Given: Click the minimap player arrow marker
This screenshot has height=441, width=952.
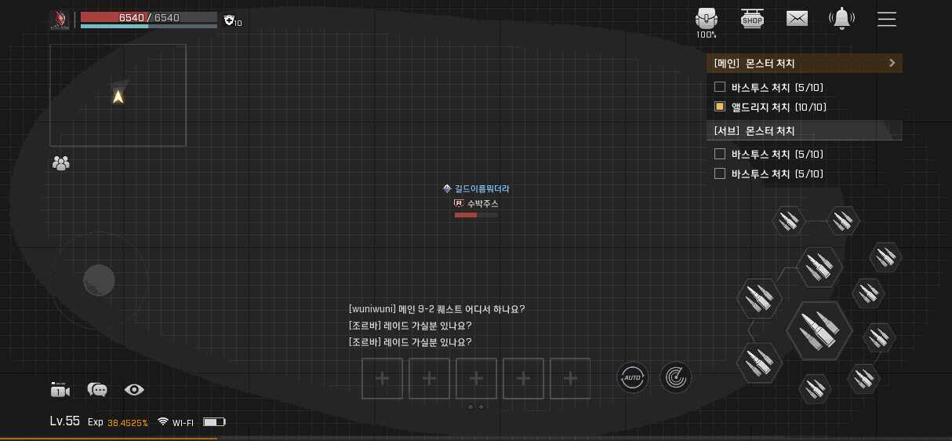Looking at the screenshot, I should pyautogui.click(x=118, y=97).
